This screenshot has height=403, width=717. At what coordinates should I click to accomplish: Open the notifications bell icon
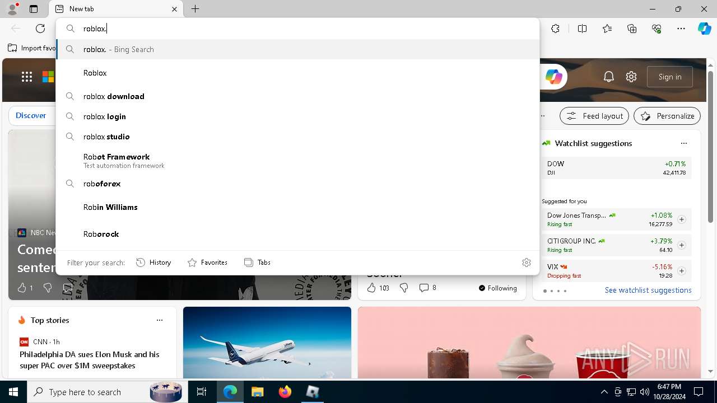point(609,77)
